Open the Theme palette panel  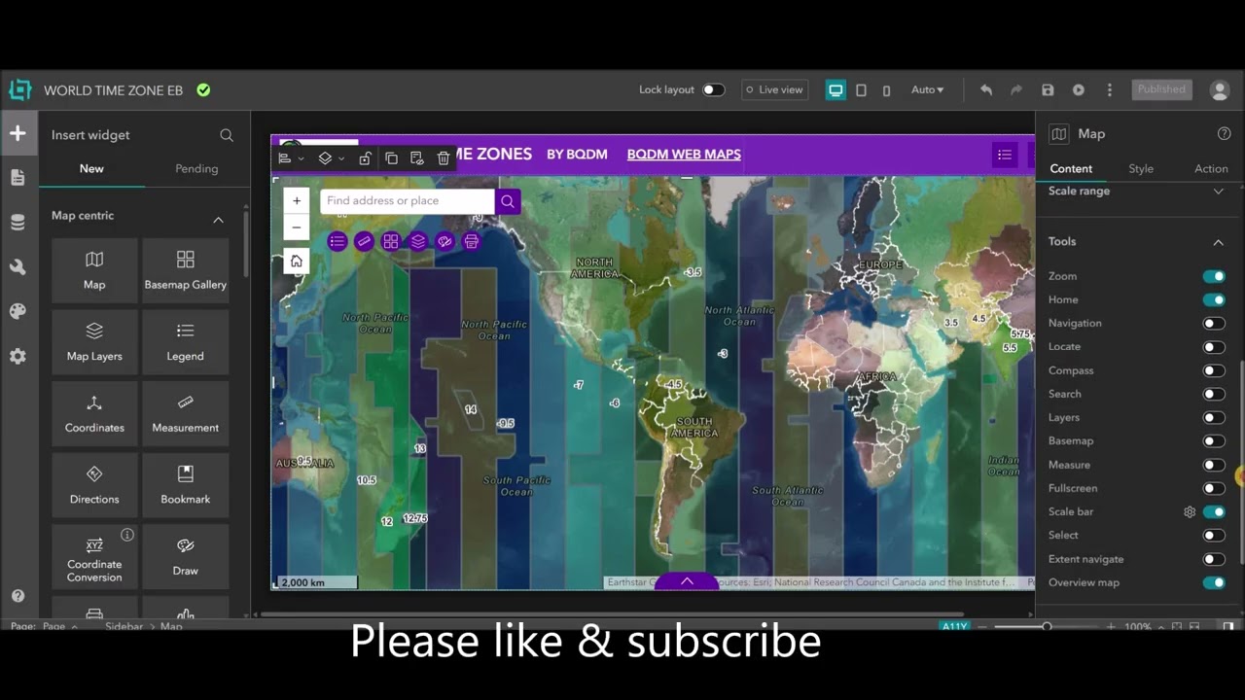click(18, 312)
